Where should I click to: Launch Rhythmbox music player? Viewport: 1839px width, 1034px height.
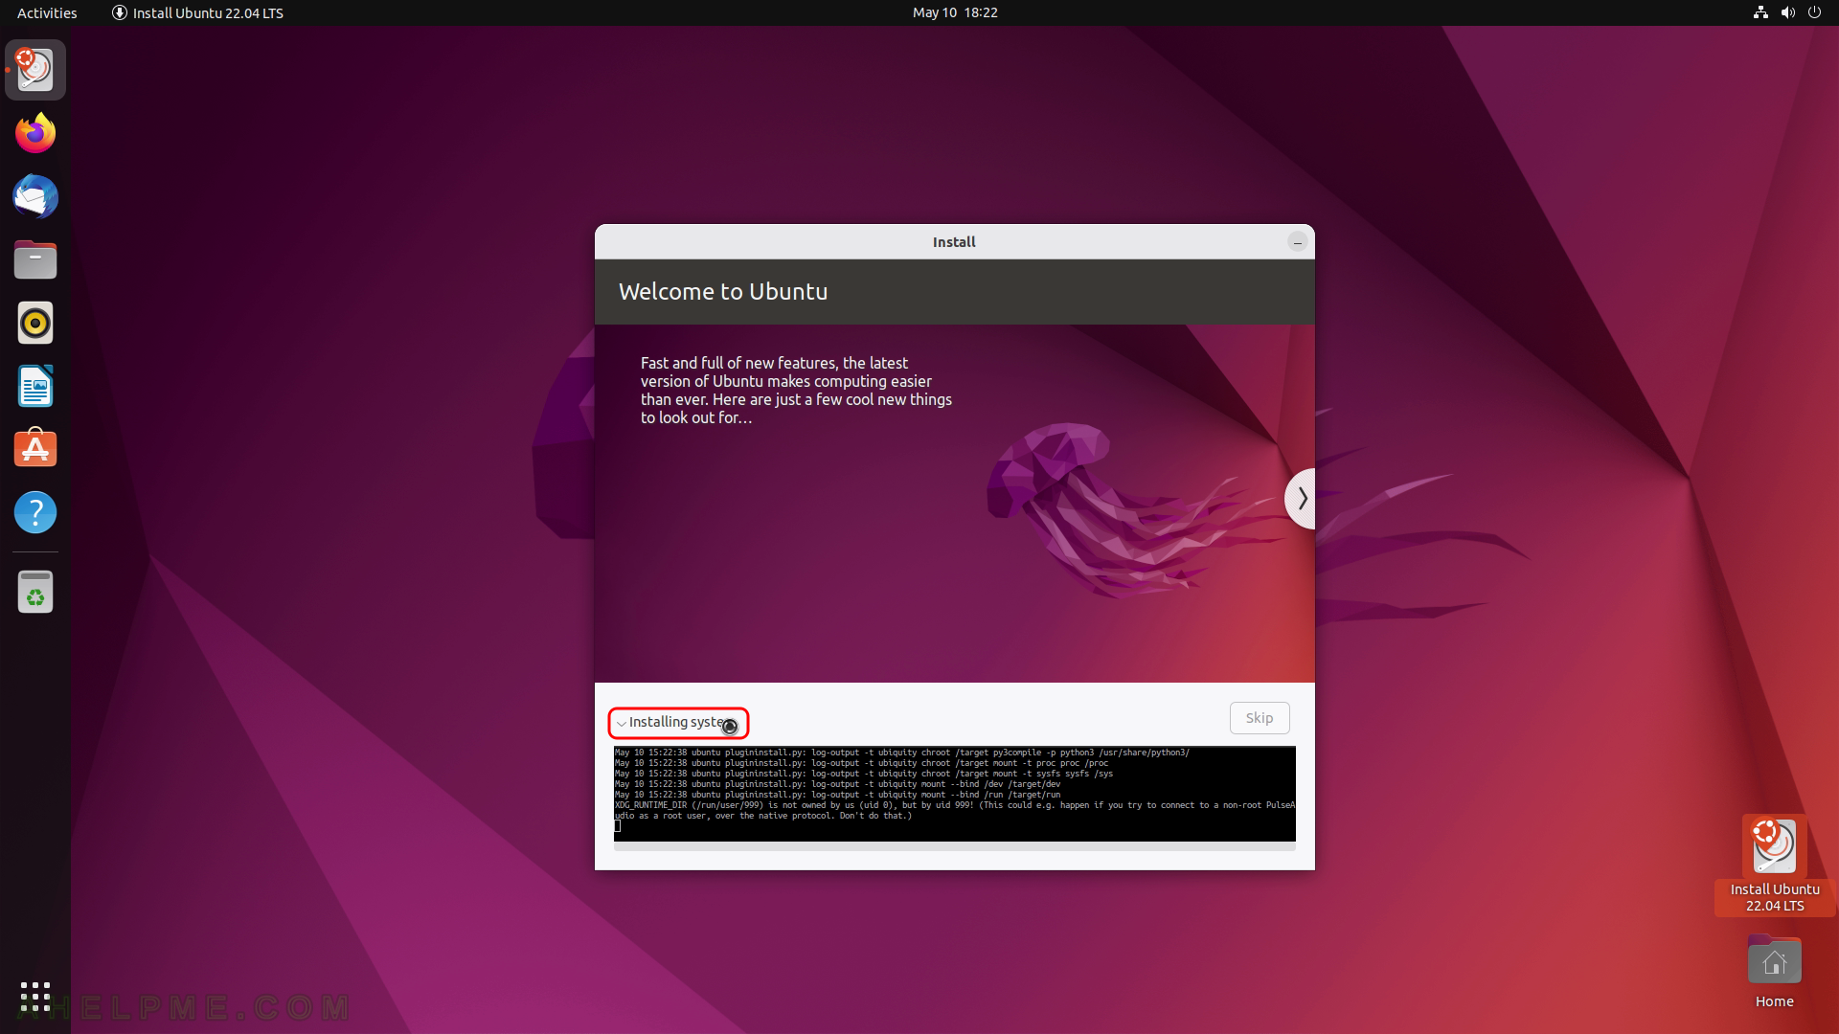point(35,323)
